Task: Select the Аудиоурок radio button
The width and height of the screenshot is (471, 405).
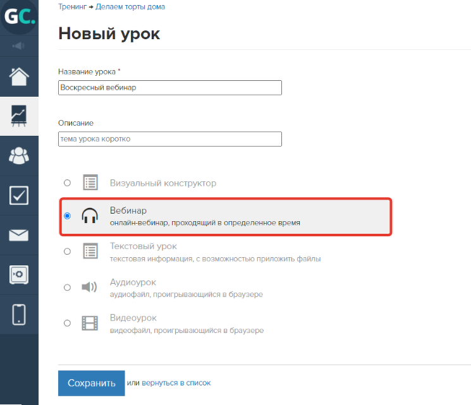Action: click(x=68, y=287)
